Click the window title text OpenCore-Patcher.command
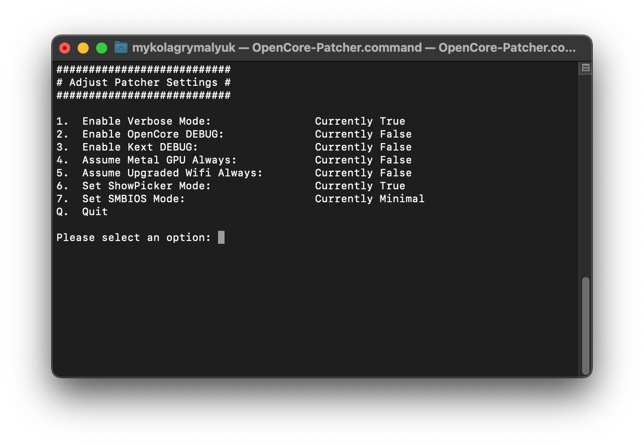 (337, 48)
